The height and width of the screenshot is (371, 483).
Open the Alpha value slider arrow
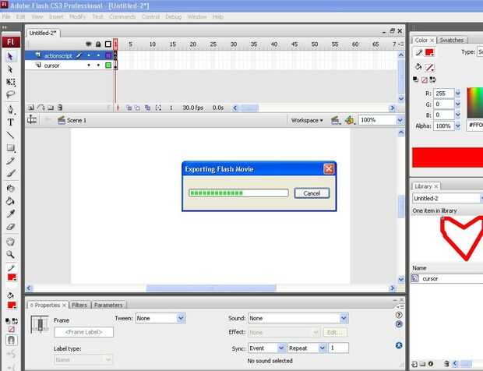pyautogui.click(x=458, y=125)
